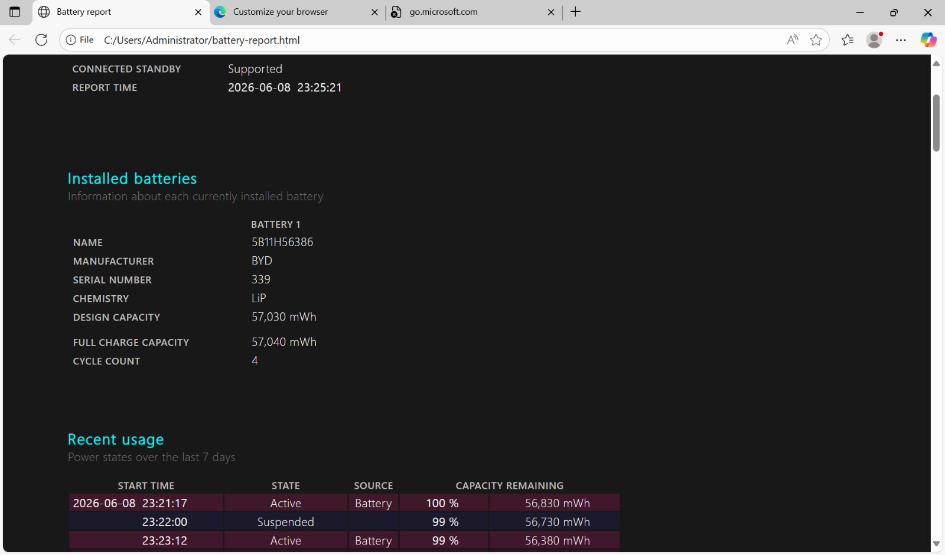Image resolution: width=945 pixels, height=555 pixels.
Task: Add this page to favorites star
Action: pos(816,40)
